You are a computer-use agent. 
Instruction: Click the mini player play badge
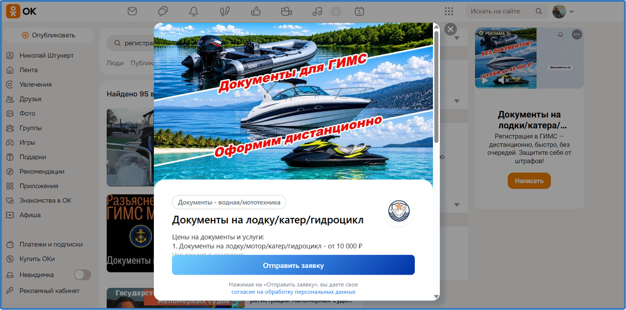click(336, 11)
